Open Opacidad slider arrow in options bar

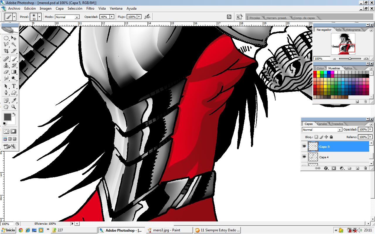[x=112, y=17]
